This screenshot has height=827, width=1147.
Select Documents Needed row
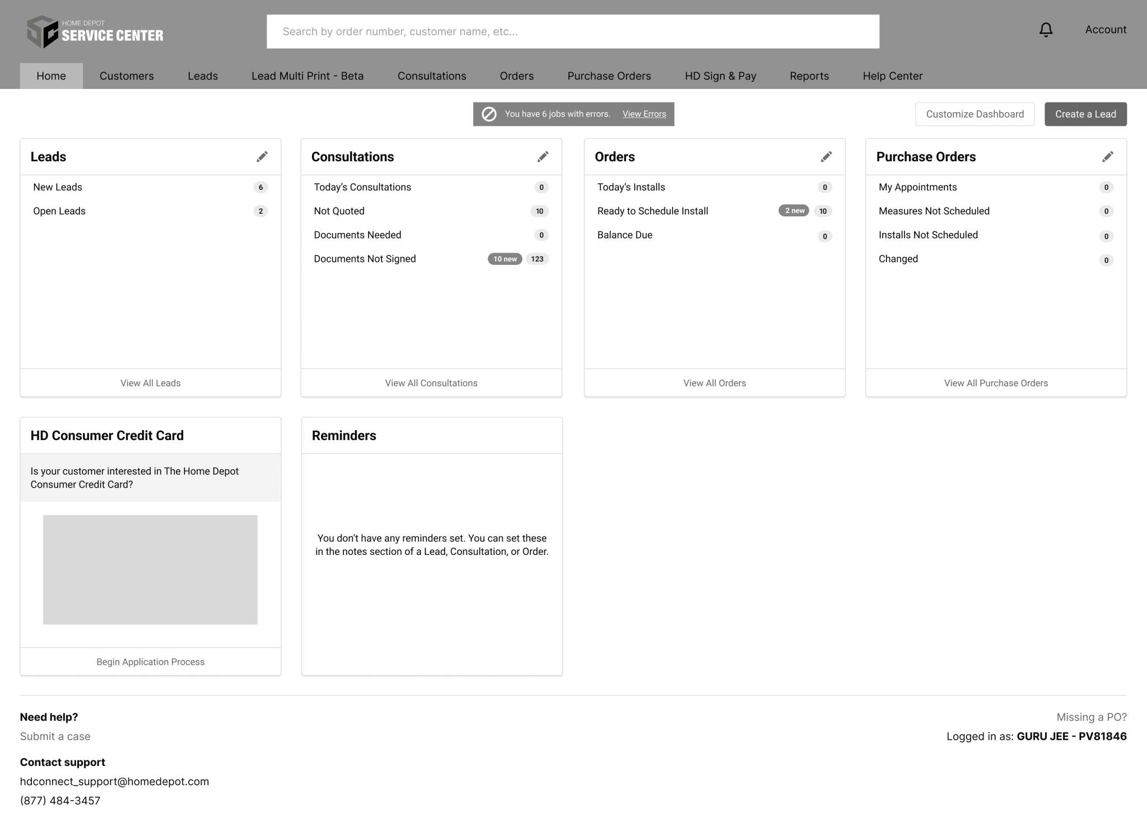[431, 235]
